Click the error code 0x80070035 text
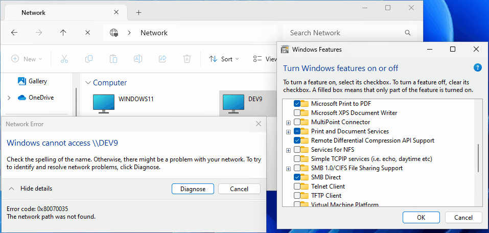489x233 pixels. click(37, 208)
